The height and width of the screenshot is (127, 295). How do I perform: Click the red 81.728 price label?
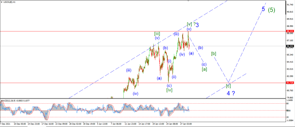(x=289, y=83)
